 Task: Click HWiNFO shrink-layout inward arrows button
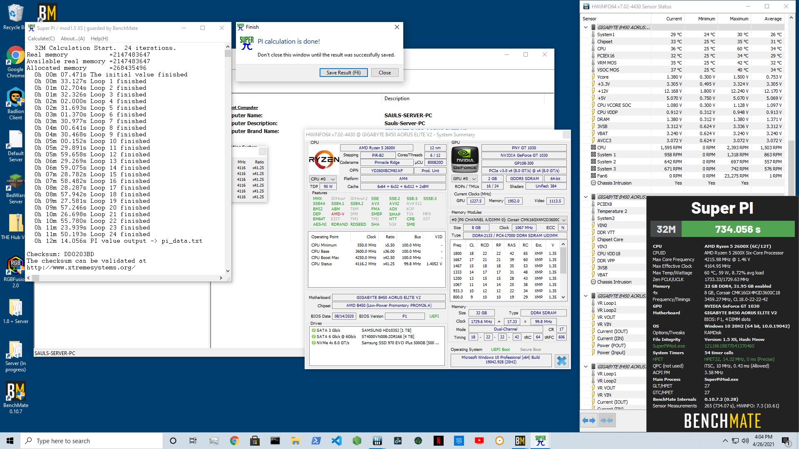(607, 420)
